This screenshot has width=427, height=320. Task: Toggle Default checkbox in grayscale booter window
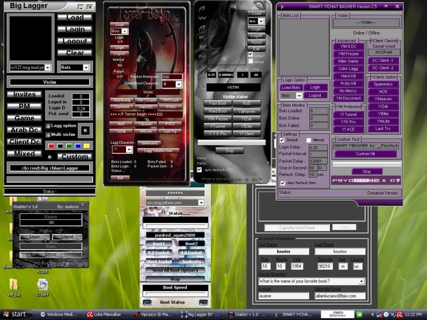[251, 55]
